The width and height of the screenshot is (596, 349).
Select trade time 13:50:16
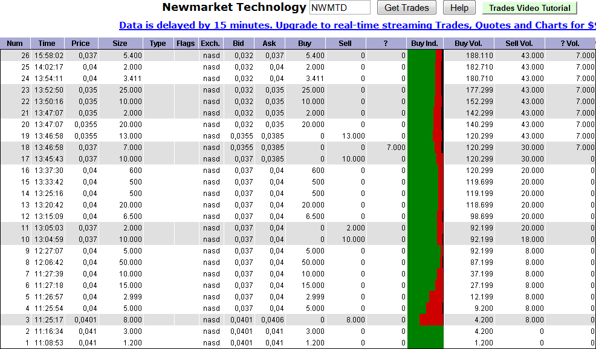[48, 102]
